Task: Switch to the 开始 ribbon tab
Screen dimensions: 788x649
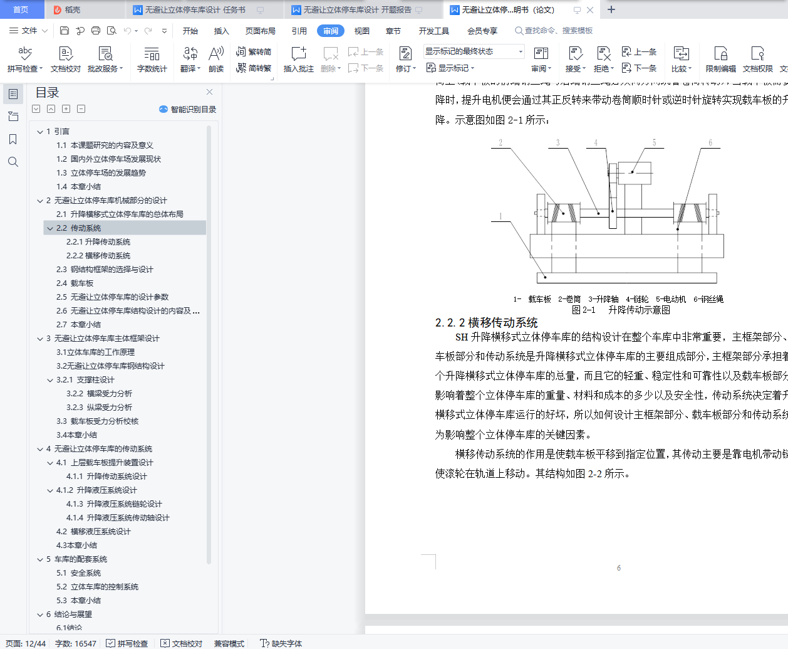Action: coord(190,31)
